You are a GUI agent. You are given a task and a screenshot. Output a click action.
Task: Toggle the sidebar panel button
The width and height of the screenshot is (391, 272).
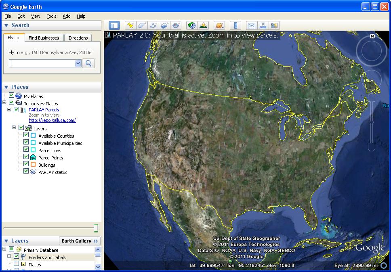(x=114, y=25)
